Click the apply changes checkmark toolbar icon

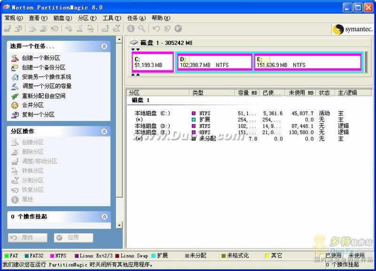[178, 29]
